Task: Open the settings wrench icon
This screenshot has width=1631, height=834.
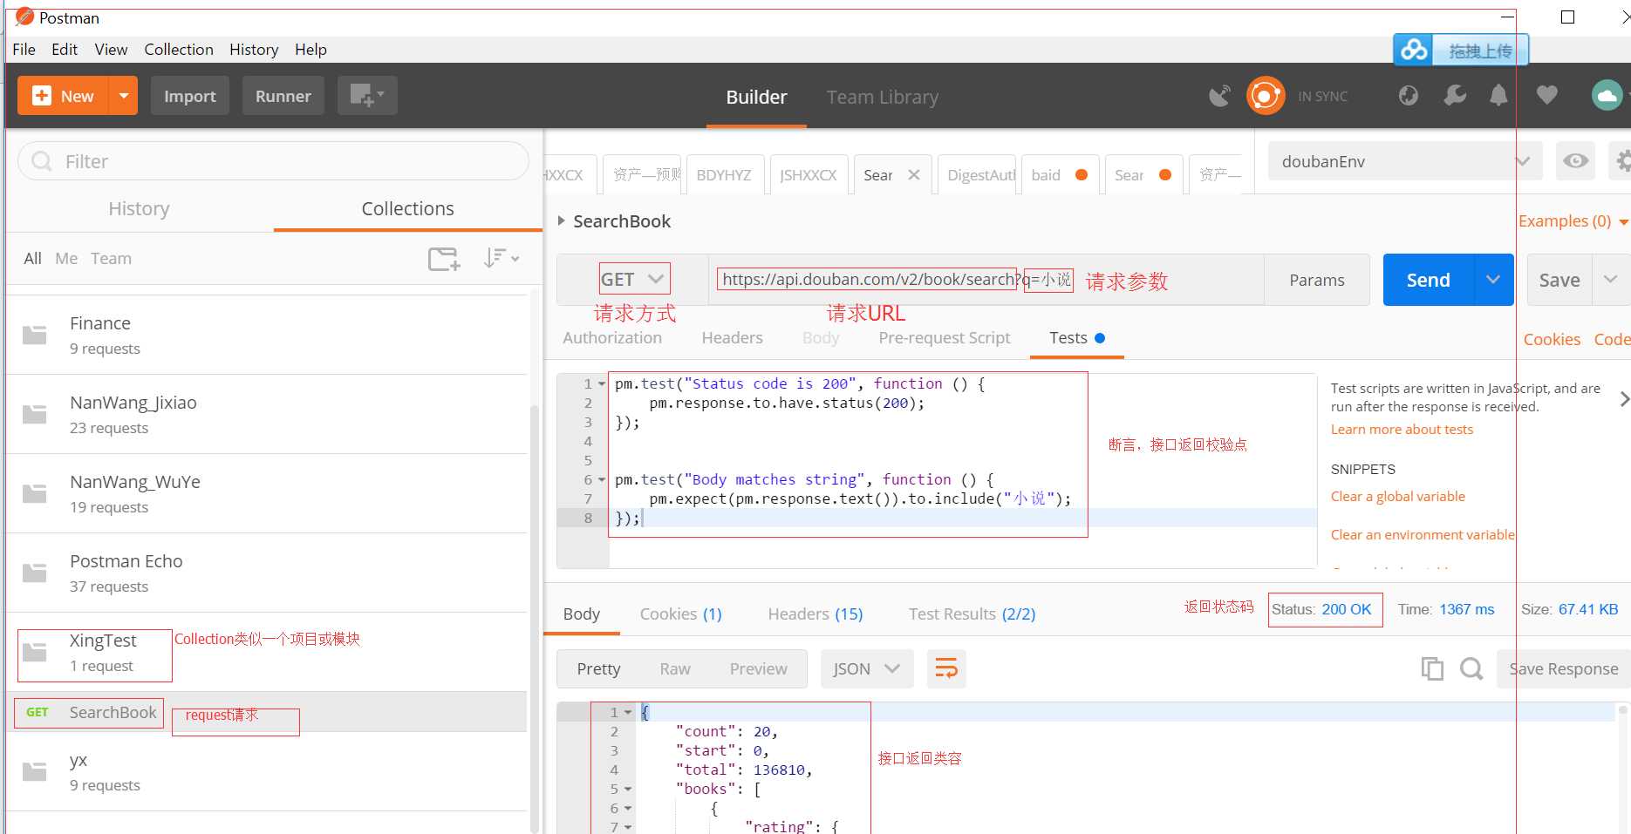Action: click(x=1455, y=96)
